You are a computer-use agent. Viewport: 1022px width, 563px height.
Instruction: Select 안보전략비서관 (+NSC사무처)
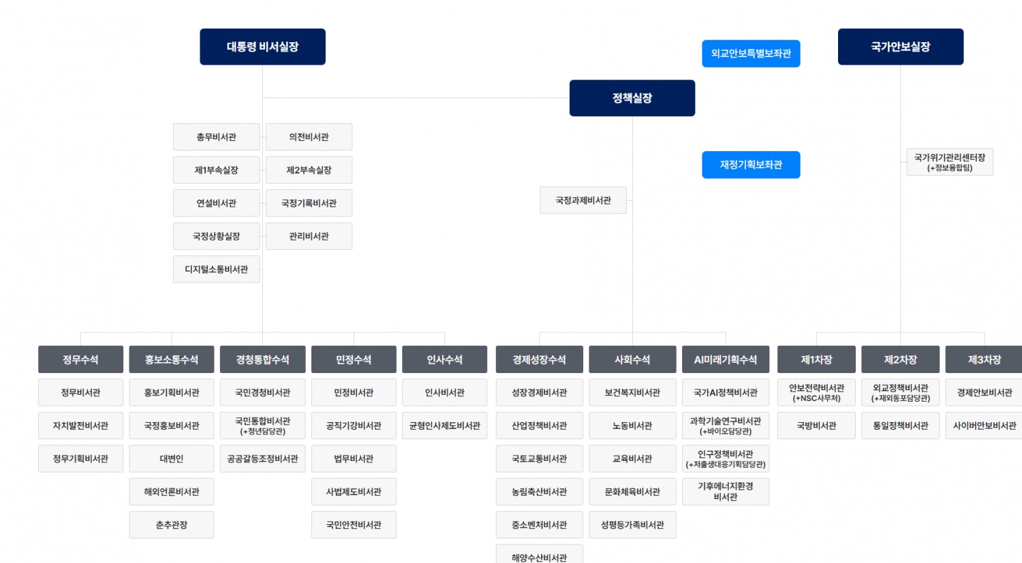(816, 391)
